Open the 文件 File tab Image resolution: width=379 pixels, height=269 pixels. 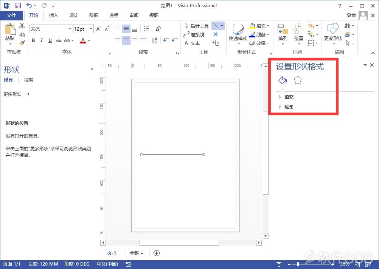click(11, 15)
